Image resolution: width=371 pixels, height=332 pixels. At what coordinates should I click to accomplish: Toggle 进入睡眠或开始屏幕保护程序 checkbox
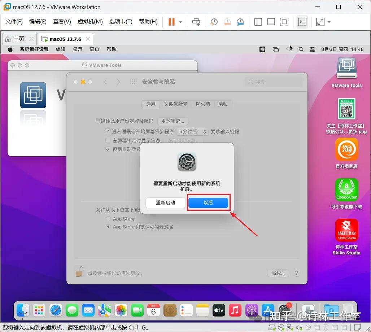click(x=108, y=131)
